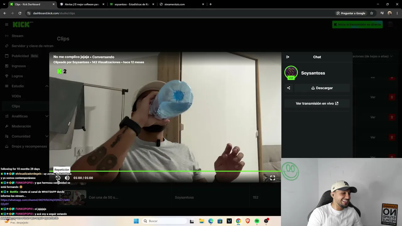
Task: Launch Microsoft Edge from taskbar
Action: (x=211, y=221)
